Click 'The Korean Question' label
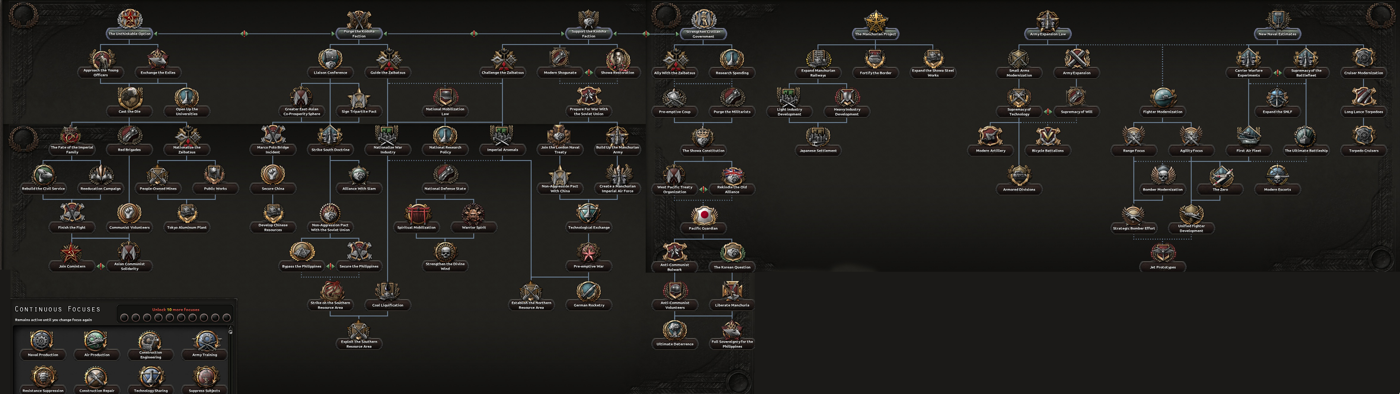This screenshot has width=1400, height=394. click(732, 267)
